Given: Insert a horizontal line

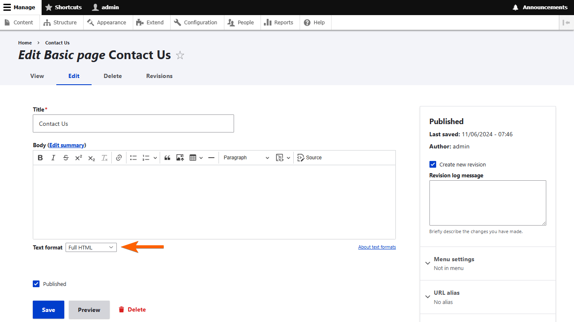Looking at the screenshot, I should point(211,158).
